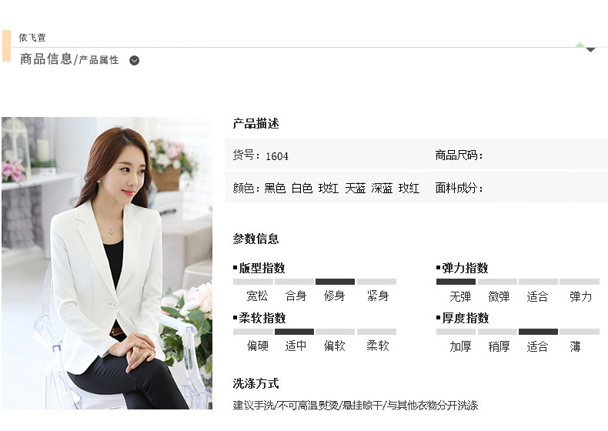The image size is (608, 431).
Task: Select the 天蓝 color option
Action: (x=356, y=188)
